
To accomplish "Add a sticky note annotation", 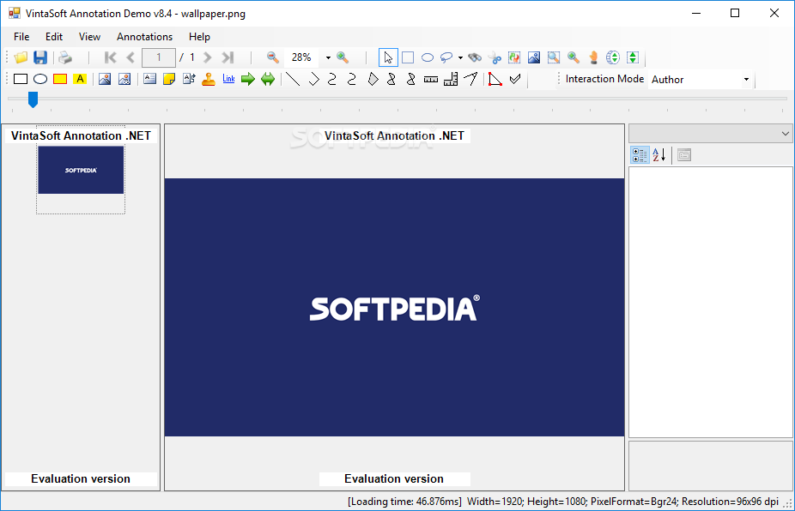I will coord(169,79).
